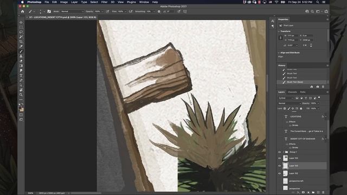Select the Rectangular Marquee tool

click(x=21, y=27)
